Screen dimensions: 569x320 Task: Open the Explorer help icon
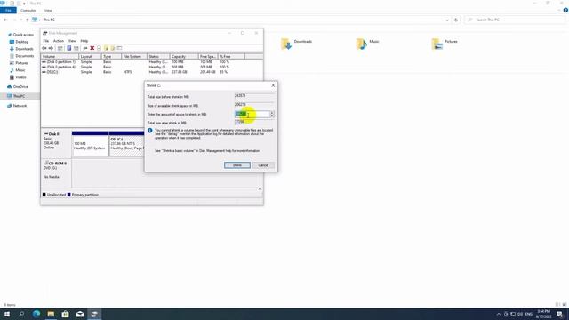[x=565, y=10]
